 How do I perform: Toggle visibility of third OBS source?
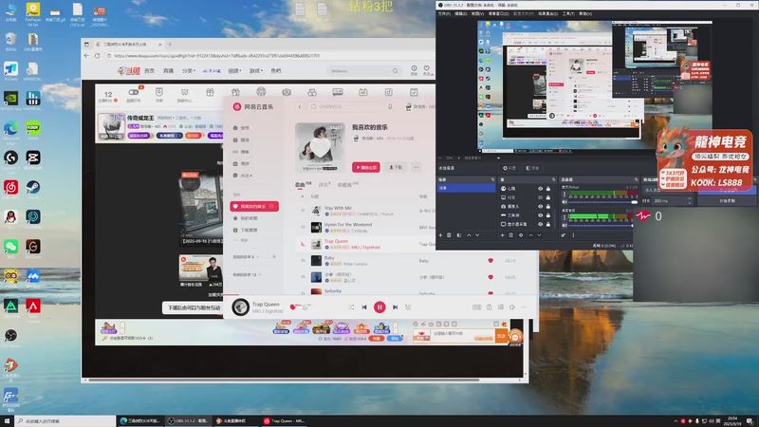[x=540, y=206]
